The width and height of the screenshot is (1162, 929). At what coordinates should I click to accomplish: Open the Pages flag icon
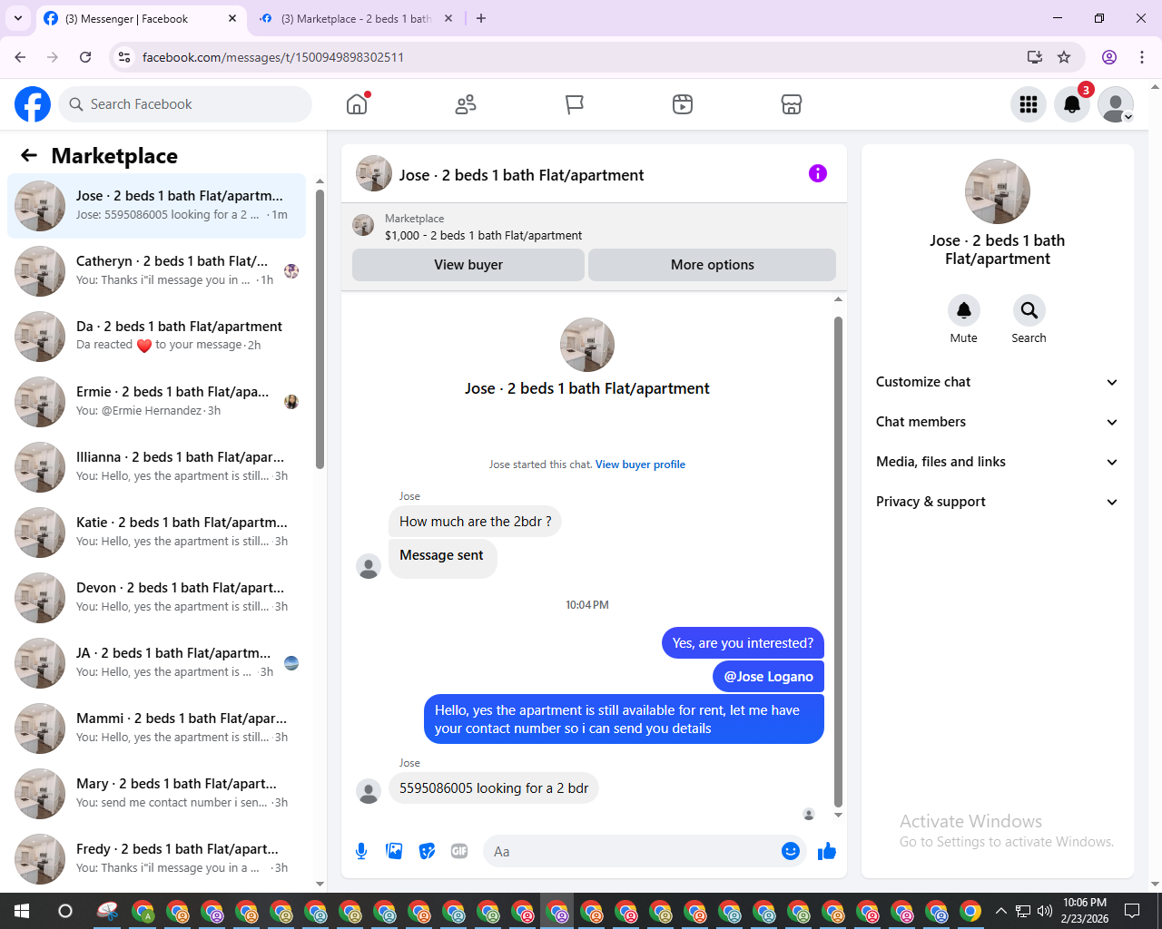575,104
